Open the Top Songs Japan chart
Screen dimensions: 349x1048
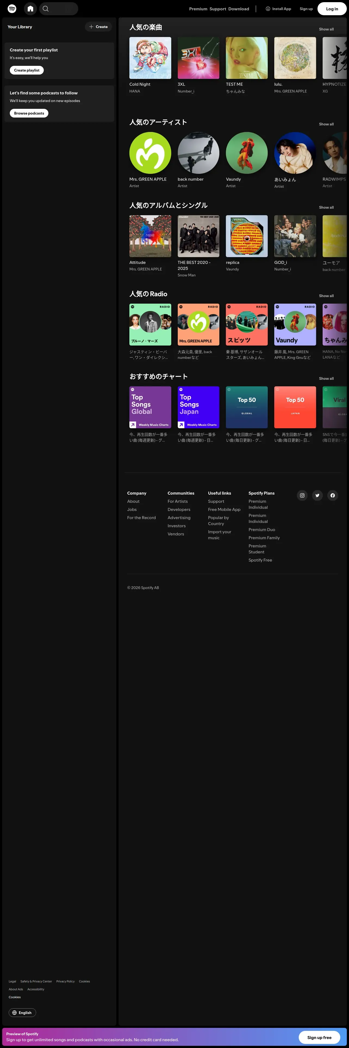click(x=198, y=407)
